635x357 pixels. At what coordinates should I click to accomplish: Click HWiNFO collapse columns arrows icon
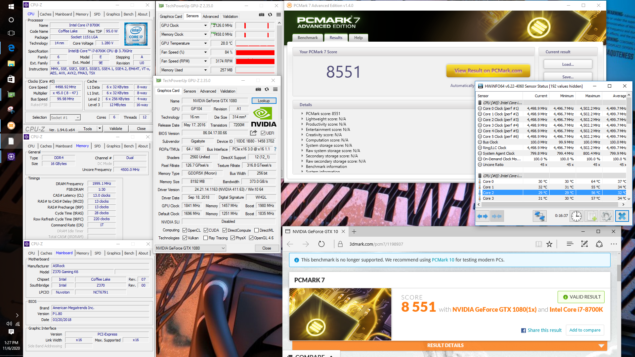497,216
